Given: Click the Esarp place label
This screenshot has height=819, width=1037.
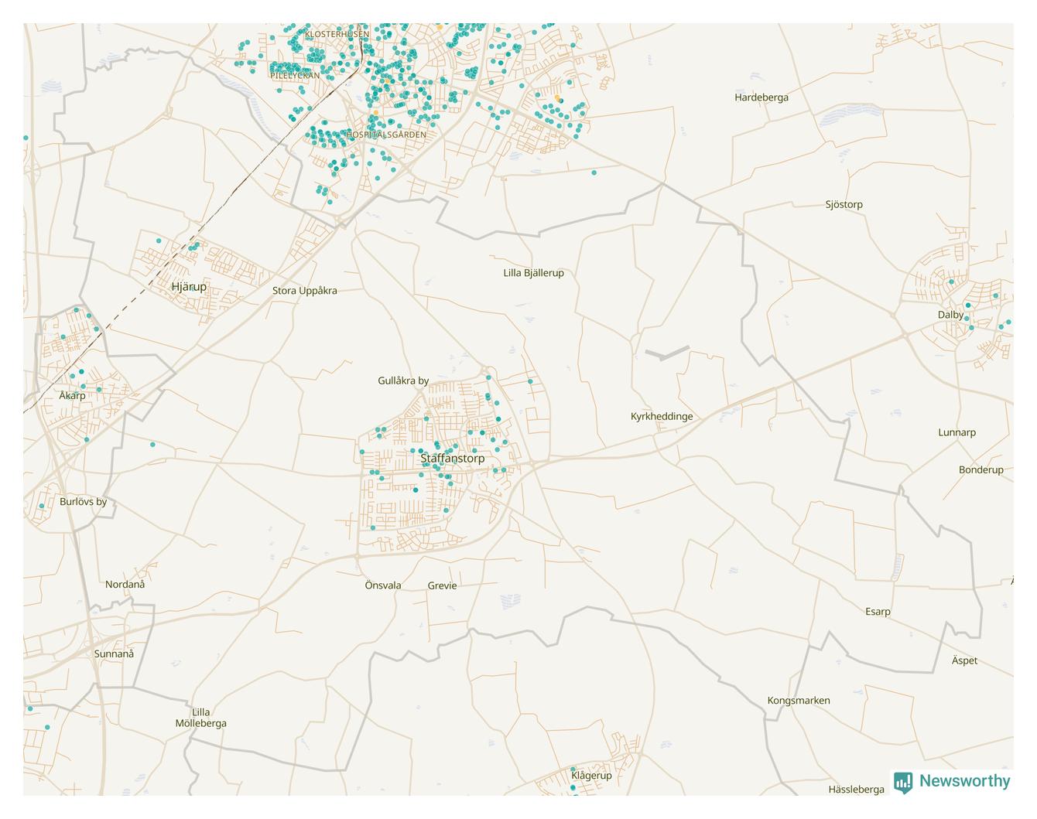Looking at the screenshot, I should tap(878, 612).
